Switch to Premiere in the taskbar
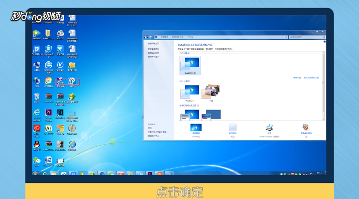 point(150,173)
